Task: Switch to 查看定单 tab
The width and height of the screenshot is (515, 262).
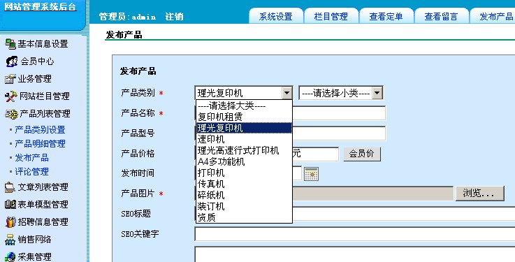Action: point(386,16)
